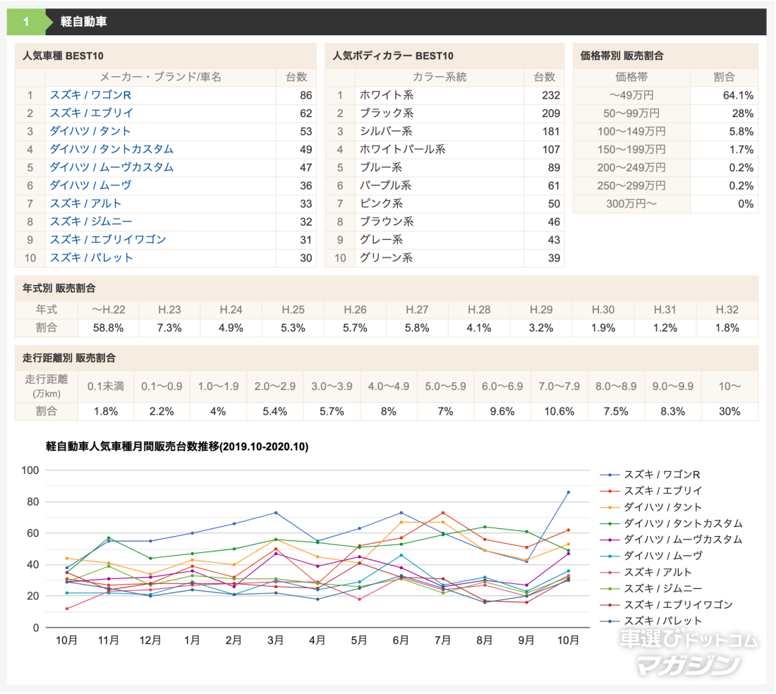776x694 pixels.
Task: Click the 〜49万円 price range cell
Action: click(631, 95)
